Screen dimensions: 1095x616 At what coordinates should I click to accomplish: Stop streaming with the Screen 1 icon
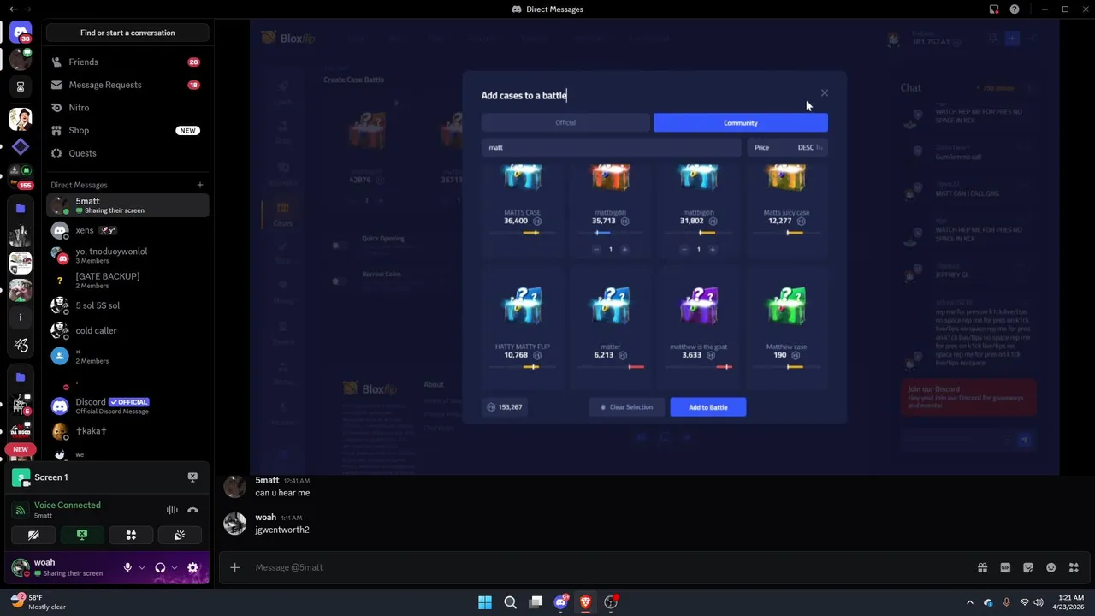click(x=192, y=477)
